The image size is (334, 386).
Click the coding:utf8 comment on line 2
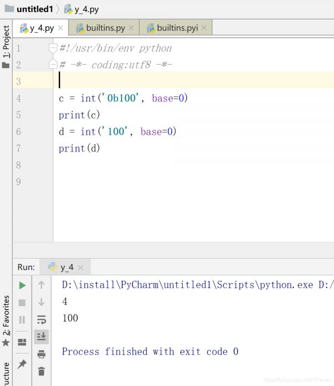116,65
